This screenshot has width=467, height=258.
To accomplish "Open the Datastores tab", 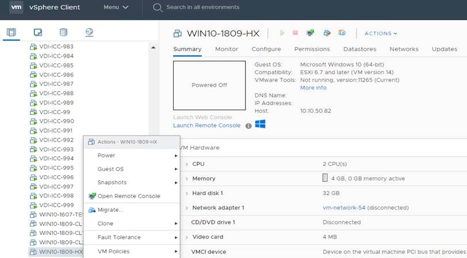I will pyautogui.click(x=360, y=49).
